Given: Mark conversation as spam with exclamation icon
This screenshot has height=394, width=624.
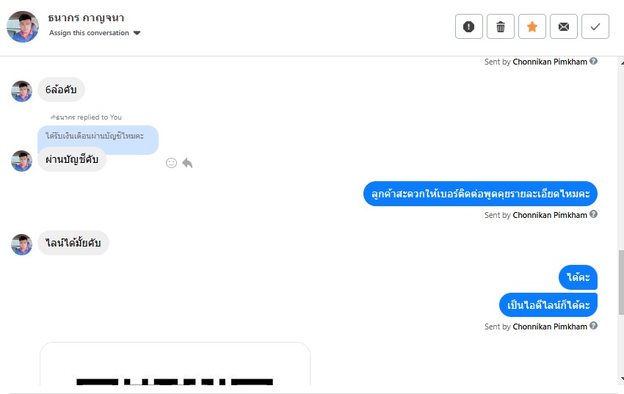Looking at the screenshot, I should [469, 26].
